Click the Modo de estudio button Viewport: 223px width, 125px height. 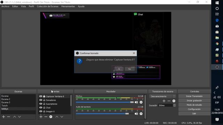click(x=194, y=105)
